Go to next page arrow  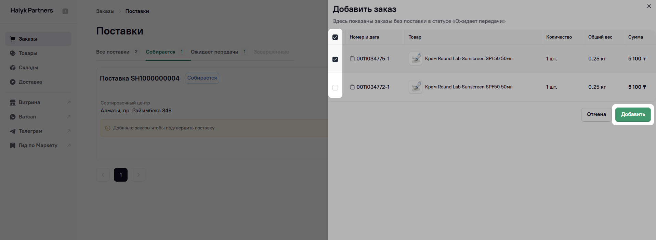(x=139, y=175)
